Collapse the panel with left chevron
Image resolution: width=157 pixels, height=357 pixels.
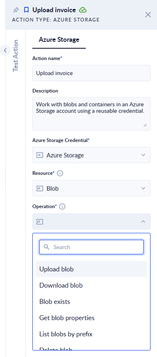[x=5, y=50]
